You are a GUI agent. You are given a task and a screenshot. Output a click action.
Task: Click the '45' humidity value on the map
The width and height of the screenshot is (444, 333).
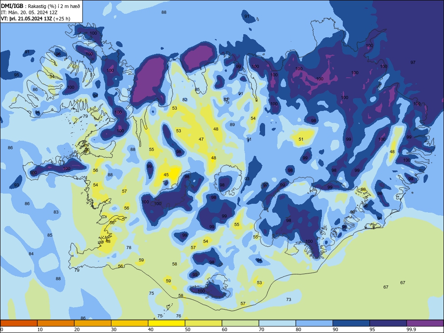tap(166, 174)
